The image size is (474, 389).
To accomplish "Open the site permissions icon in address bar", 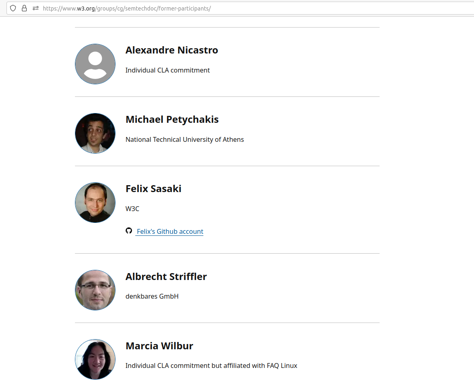I will coord(36,8).
